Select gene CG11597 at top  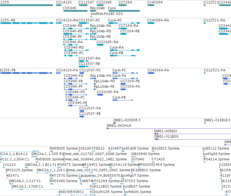tap(86, 2)
